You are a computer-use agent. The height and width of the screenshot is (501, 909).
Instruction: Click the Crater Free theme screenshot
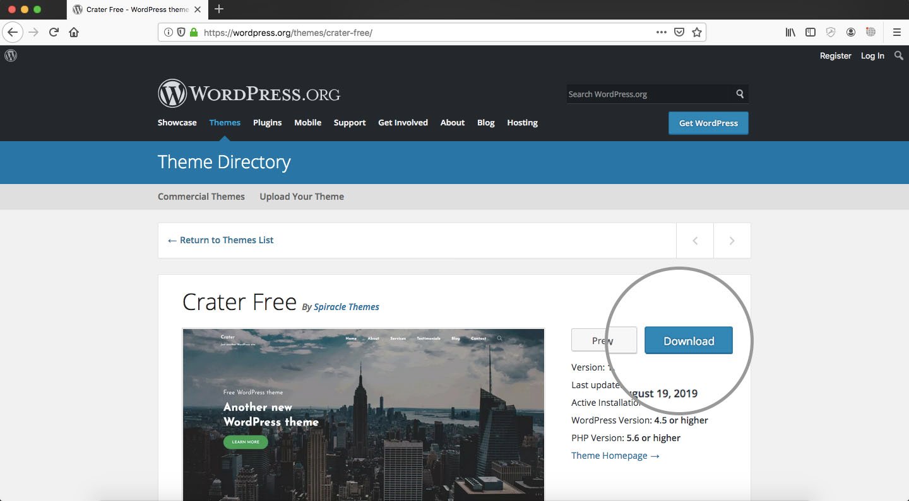coord(364,414)
